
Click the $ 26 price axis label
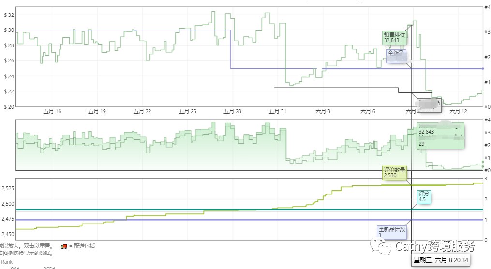tap(9, 60)
